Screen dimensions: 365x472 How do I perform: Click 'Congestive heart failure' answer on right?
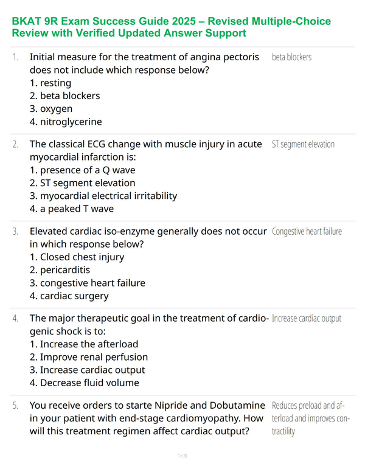pyautogui.click(x=307, y=232)
